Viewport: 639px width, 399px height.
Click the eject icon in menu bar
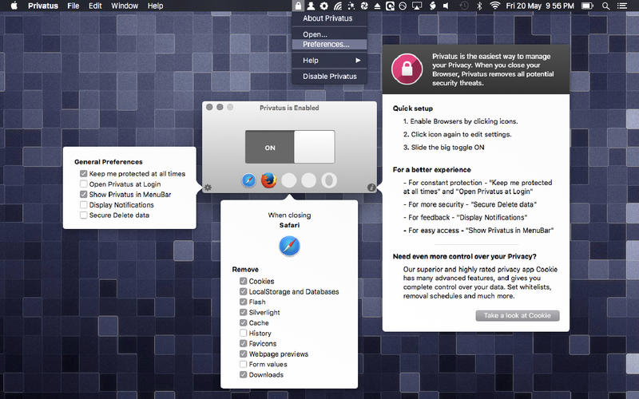coord(377,6)
